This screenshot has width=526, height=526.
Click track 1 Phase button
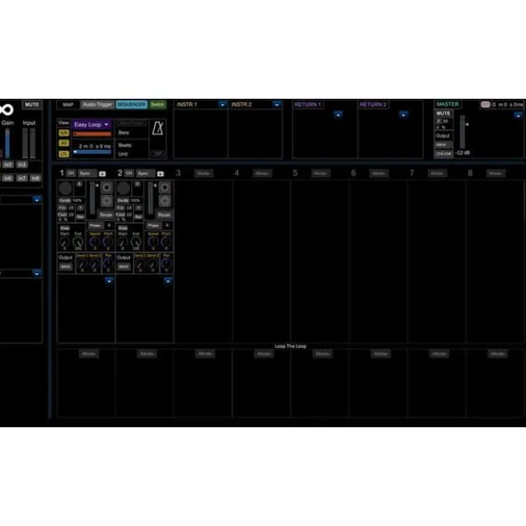tap(95, 225)
